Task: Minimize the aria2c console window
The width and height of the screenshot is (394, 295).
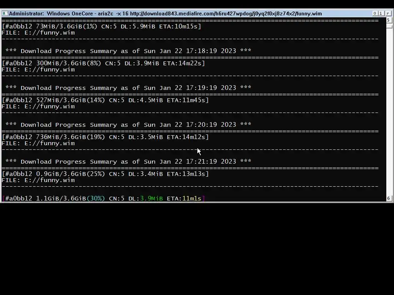Action: pyautogui.click(x=375, y=13)
